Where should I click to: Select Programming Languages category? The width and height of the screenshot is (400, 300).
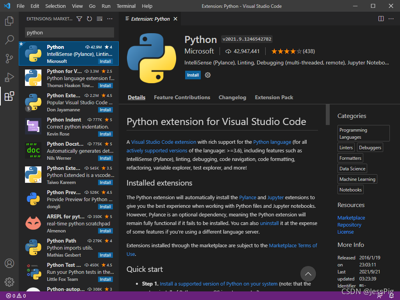coord(364,133)
